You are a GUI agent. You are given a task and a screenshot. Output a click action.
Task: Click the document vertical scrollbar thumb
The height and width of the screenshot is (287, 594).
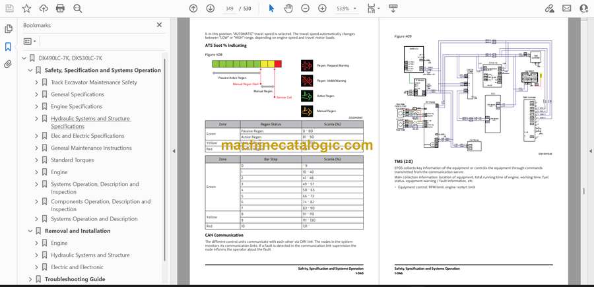584,191
